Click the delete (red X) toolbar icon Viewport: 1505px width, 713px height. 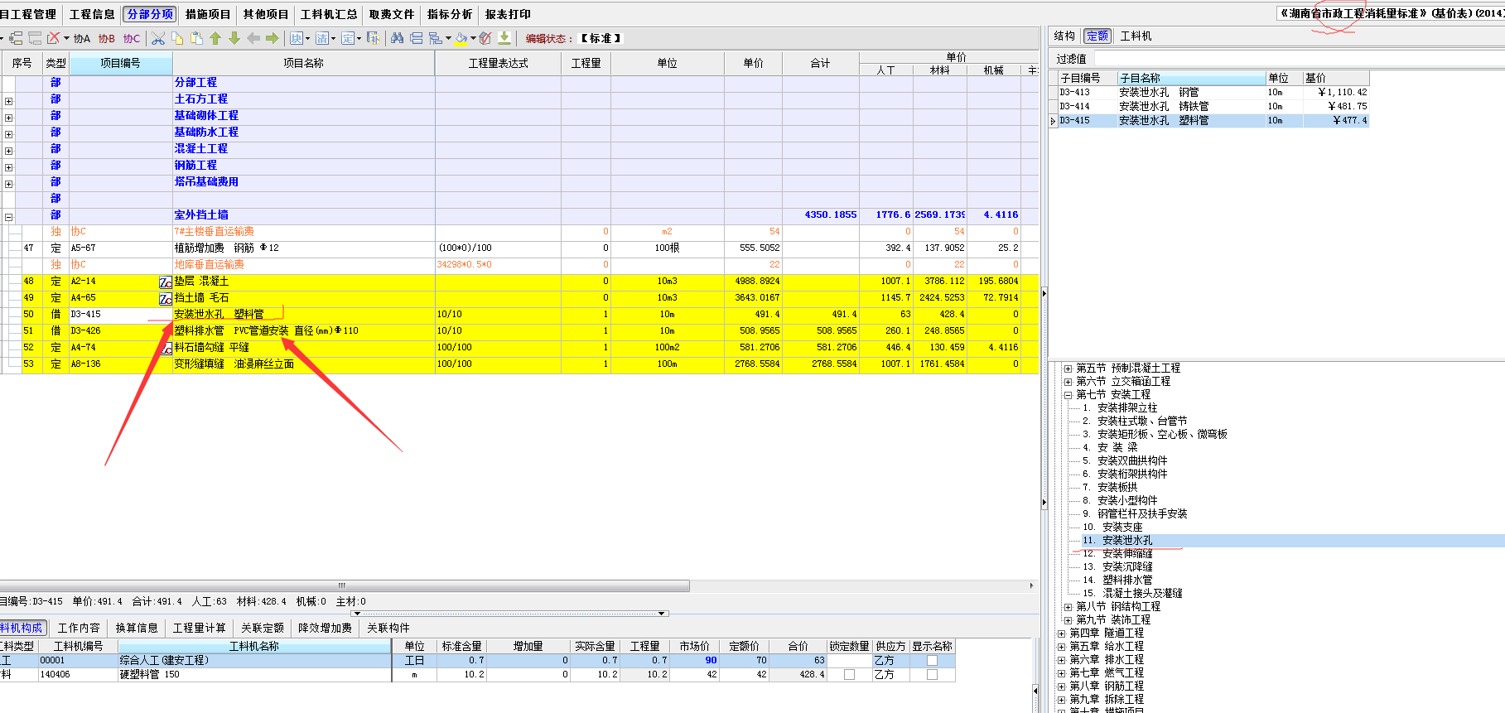coord(53,38)
